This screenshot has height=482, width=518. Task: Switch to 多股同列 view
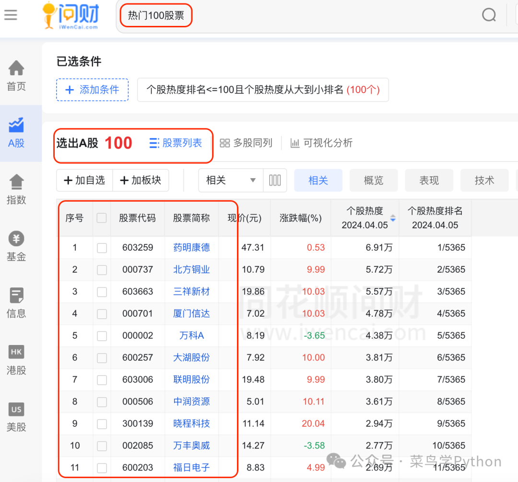pyautogui.click(x=246, y=143)
